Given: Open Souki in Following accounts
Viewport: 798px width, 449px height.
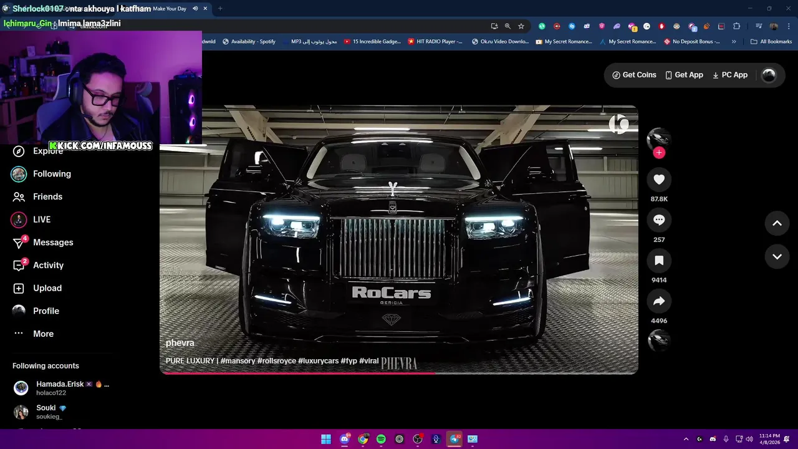Looking at the screenshot, I should click(x=41, y=412).
